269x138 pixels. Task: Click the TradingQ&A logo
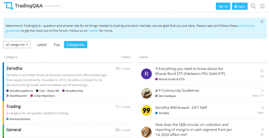point(23,6)
